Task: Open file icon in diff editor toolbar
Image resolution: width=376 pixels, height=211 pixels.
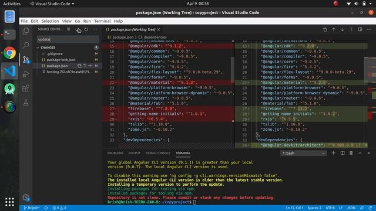Action: coord(325,30)
